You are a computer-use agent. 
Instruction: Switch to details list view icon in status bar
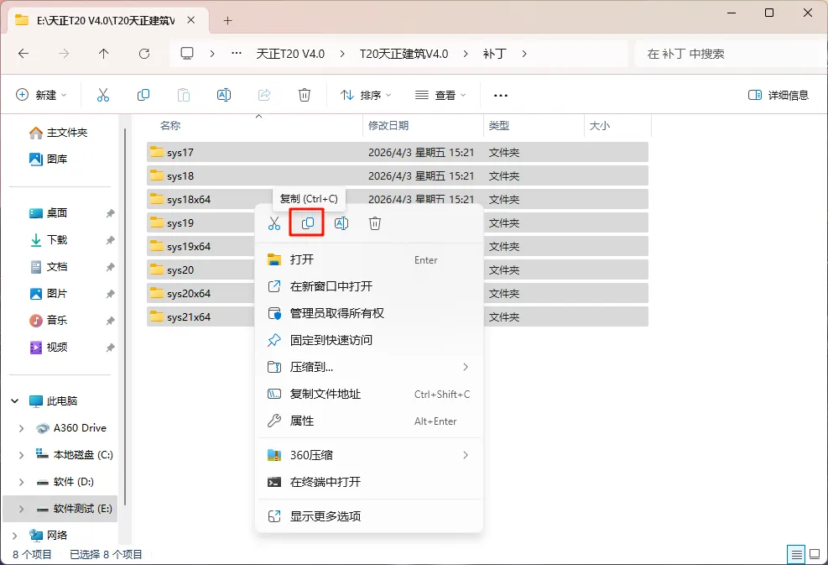pos(796,554)
